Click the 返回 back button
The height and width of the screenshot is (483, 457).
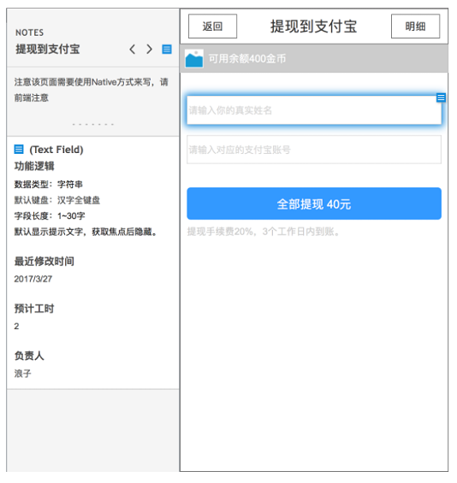pyautogui.click(x=213, y=27)
